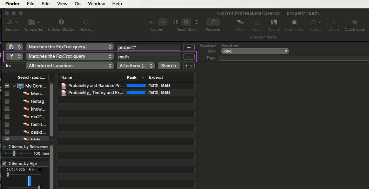Image resolution: width=369 pixels, height=189 pixels.
Task: Click the age filter gear icon
Action: coord(41,170)
